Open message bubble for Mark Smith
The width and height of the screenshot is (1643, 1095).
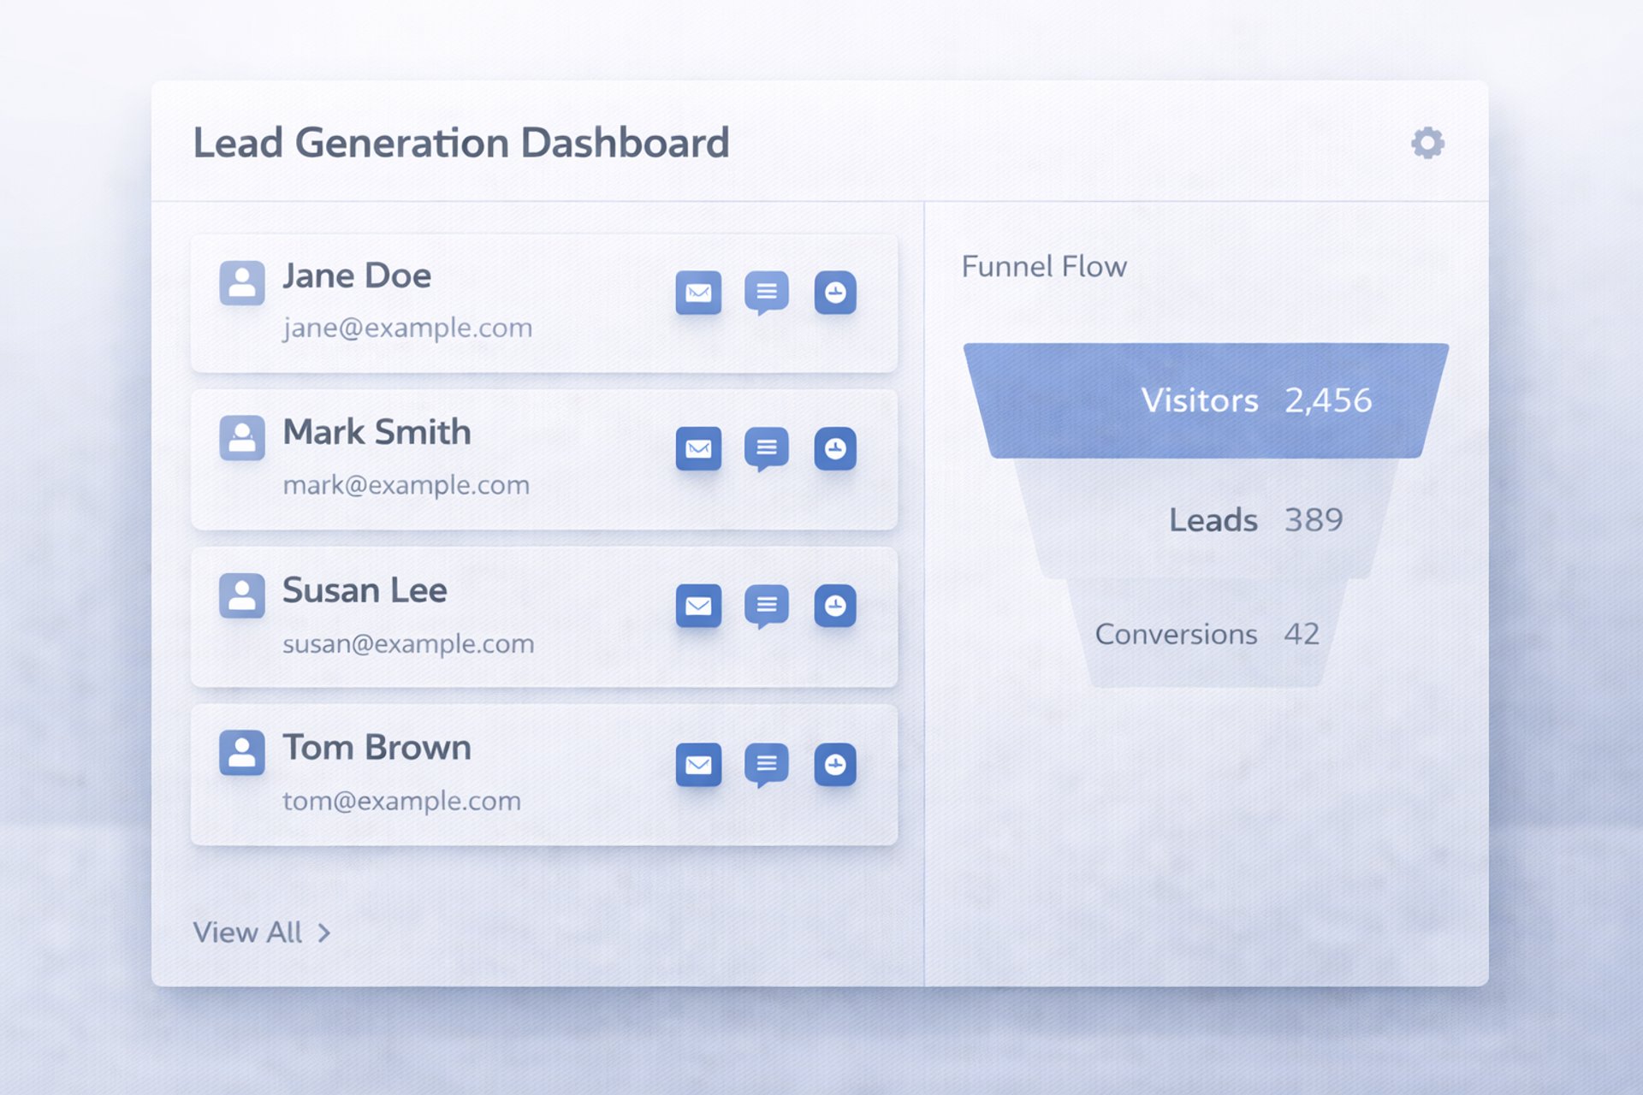click(766, 448)
